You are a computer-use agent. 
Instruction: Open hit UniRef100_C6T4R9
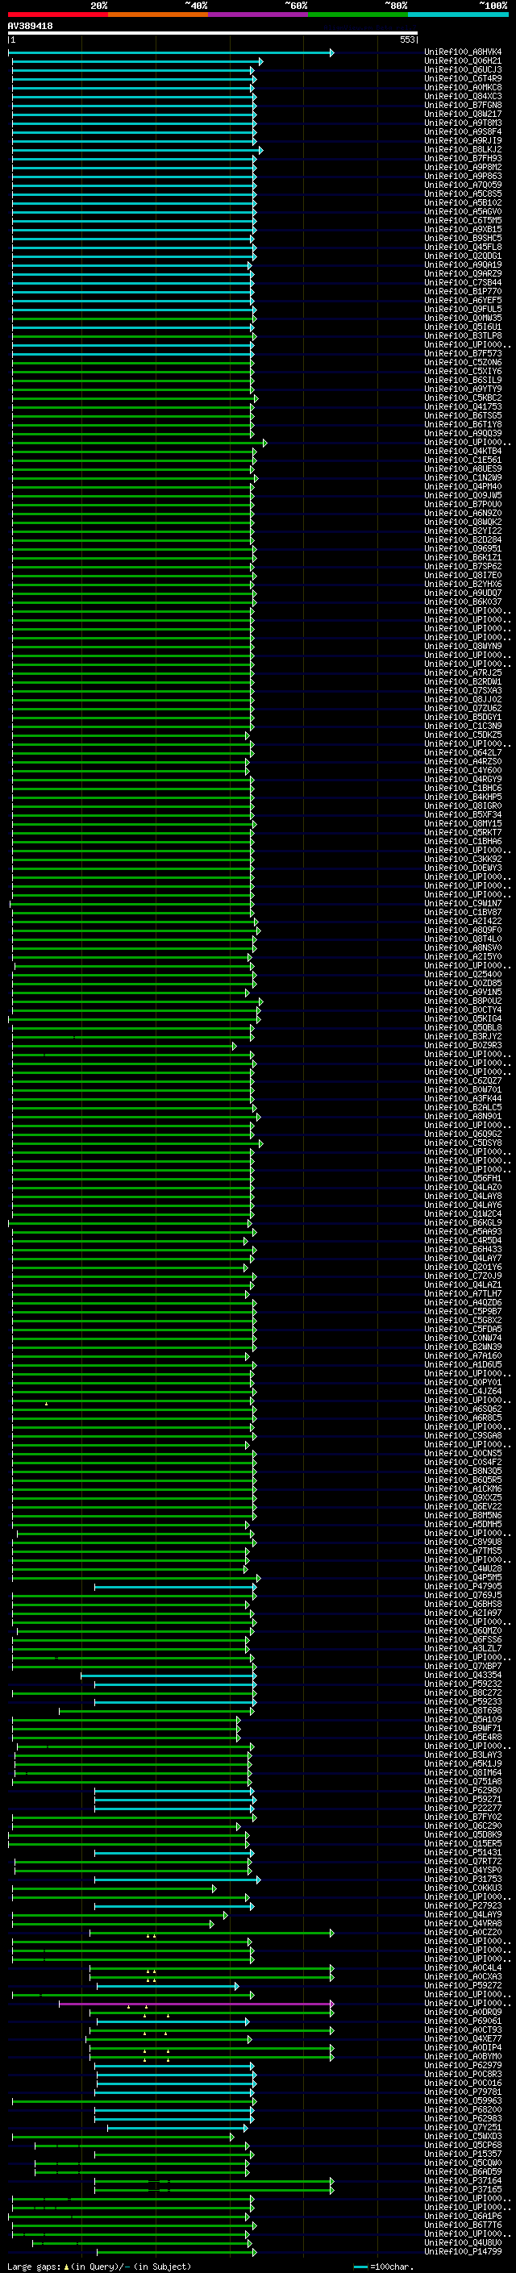pyautogui.click(x=463, y=78)
